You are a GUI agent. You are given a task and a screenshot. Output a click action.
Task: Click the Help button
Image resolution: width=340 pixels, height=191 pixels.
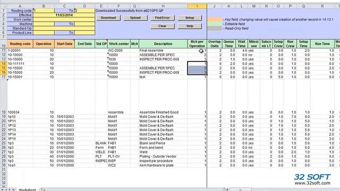(190, 26)
